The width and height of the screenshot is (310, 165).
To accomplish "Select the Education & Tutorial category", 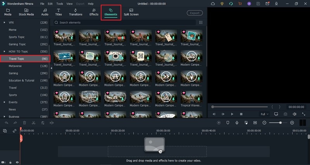I will click(21, 80).
